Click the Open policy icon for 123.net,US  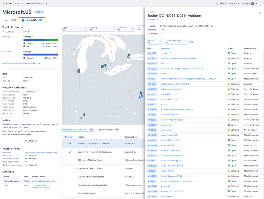pyautogui.click(x=229, y=53)
